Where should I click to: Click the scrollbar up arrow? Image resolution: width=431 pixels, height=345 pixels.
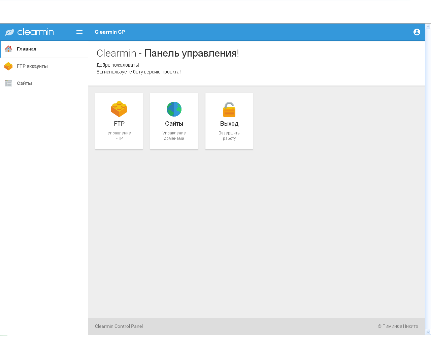(x=428, y=26)
